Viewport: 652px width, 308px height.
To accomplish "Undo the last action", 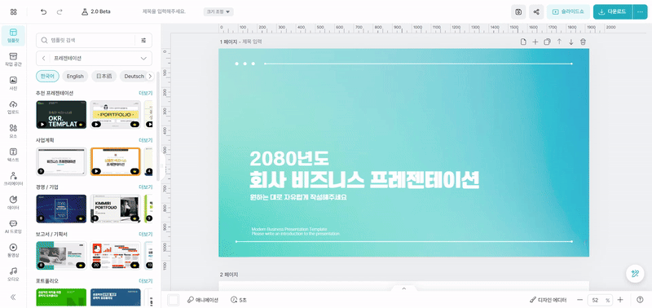I will 44,11.
